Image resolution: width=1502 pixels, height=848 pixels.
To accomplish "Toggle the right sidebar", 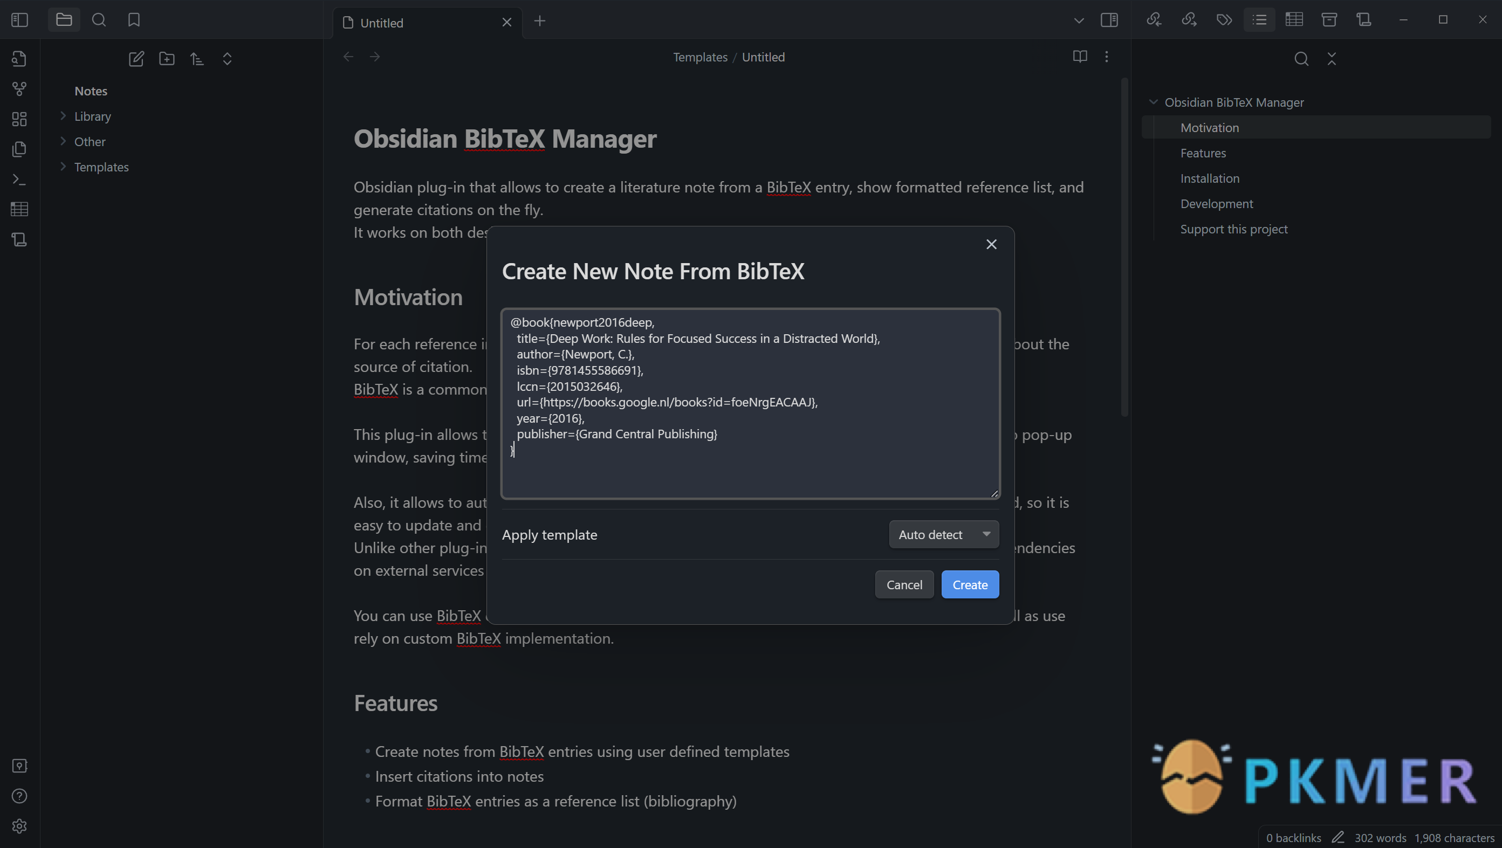I will coord(1109,20).
